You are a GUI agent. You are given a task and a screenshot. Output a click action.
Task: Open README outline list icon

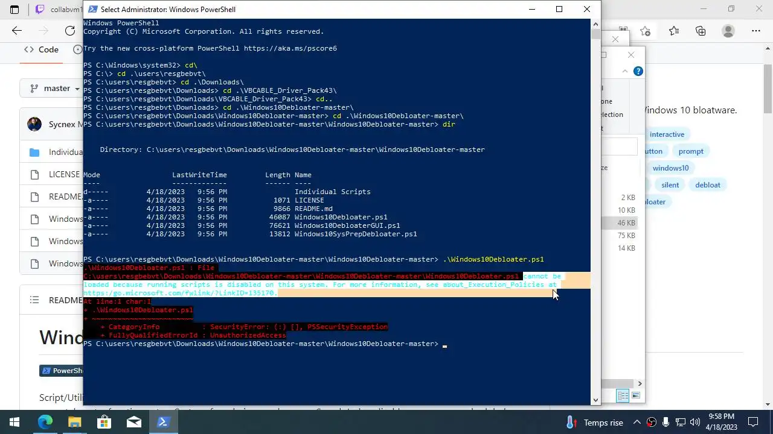pos(34,300)
